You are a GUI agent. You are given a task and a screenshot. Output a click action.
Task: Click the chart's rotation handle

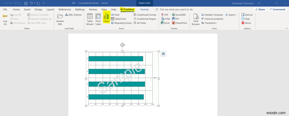[122, 45]
